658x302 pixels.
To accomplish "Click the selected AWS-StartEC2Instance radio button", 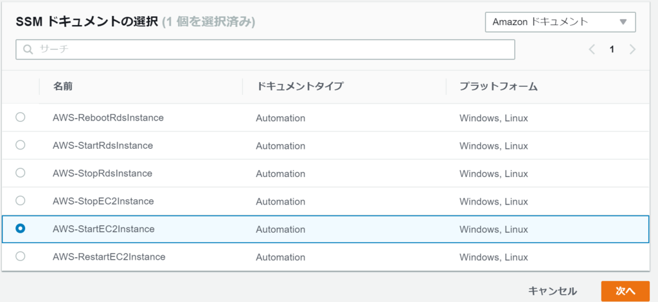I will pyautogui.click(x=20, y=228).
